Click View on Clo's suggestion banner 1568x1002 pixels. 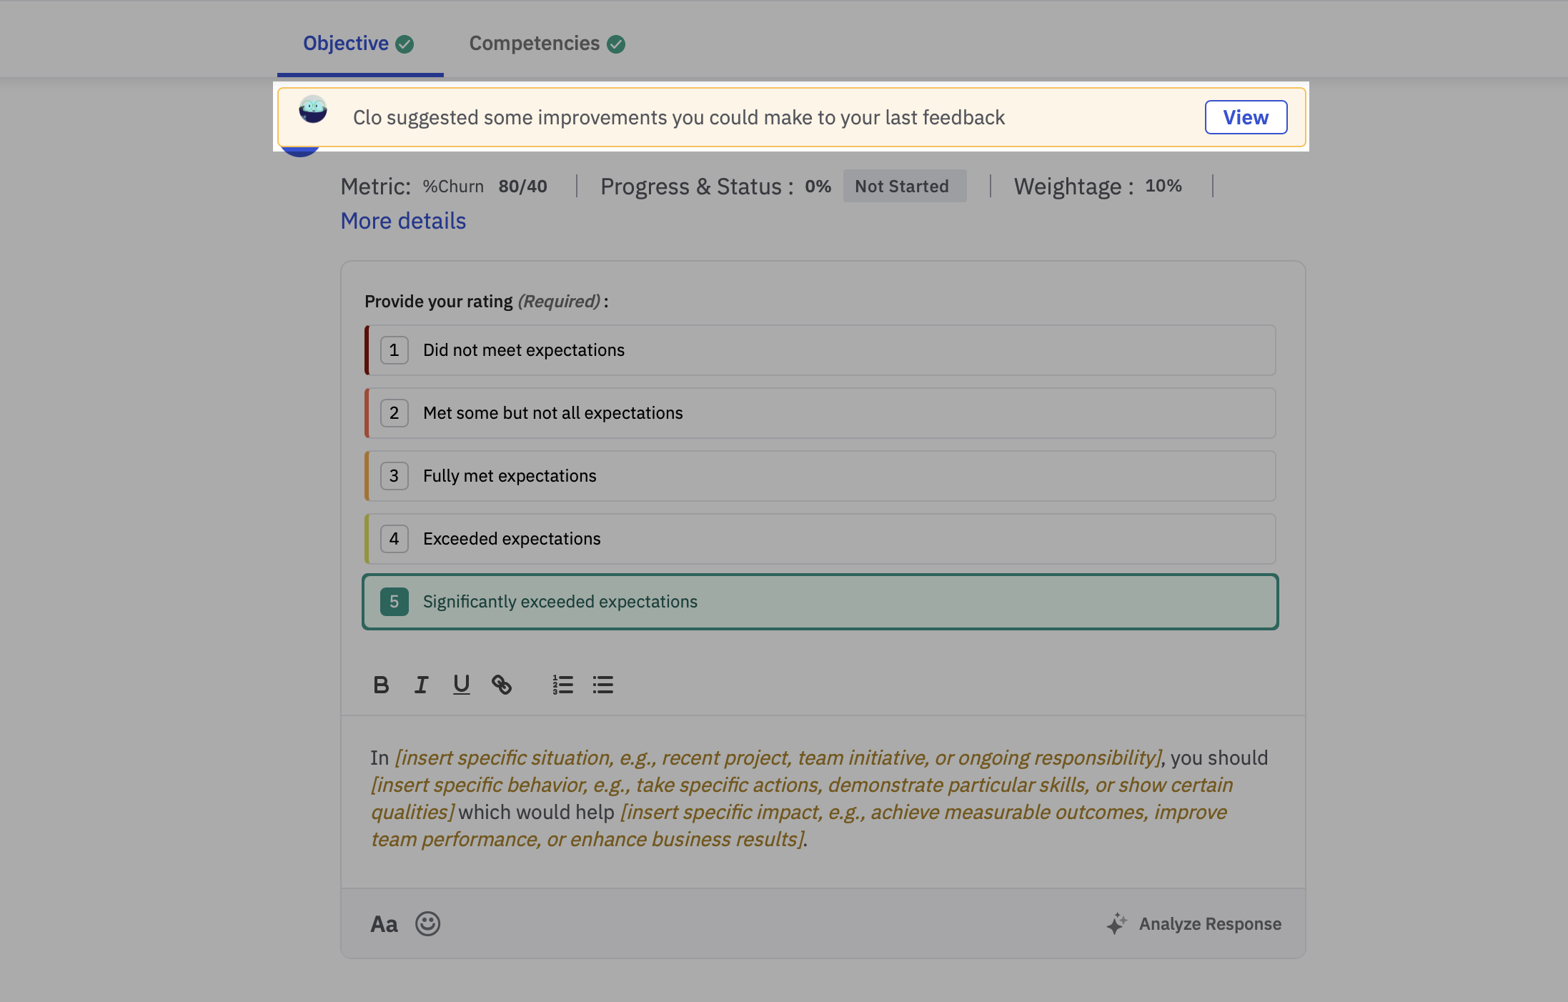click(1246, 117)
